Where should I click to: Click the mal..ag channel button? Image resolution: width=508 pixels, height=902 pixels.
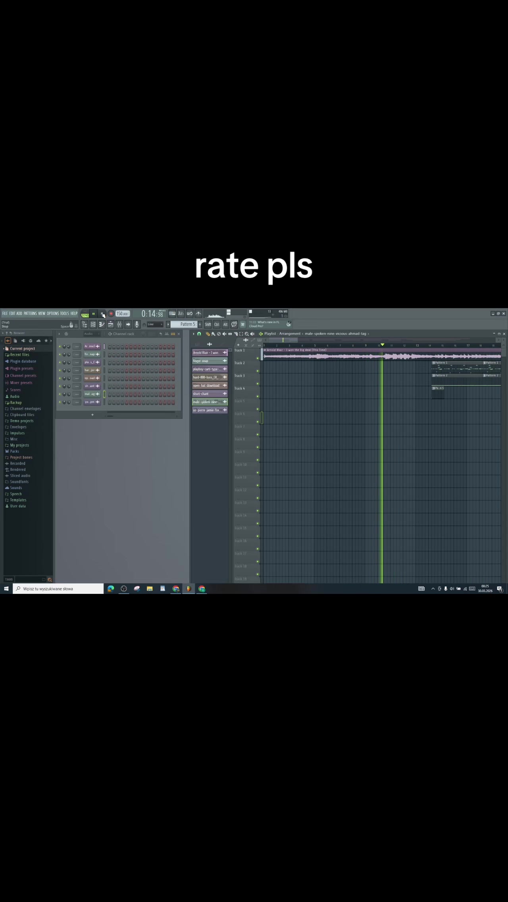92,394
